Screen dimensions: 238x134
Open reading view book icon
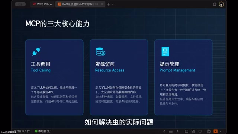[x=200, y=131]
